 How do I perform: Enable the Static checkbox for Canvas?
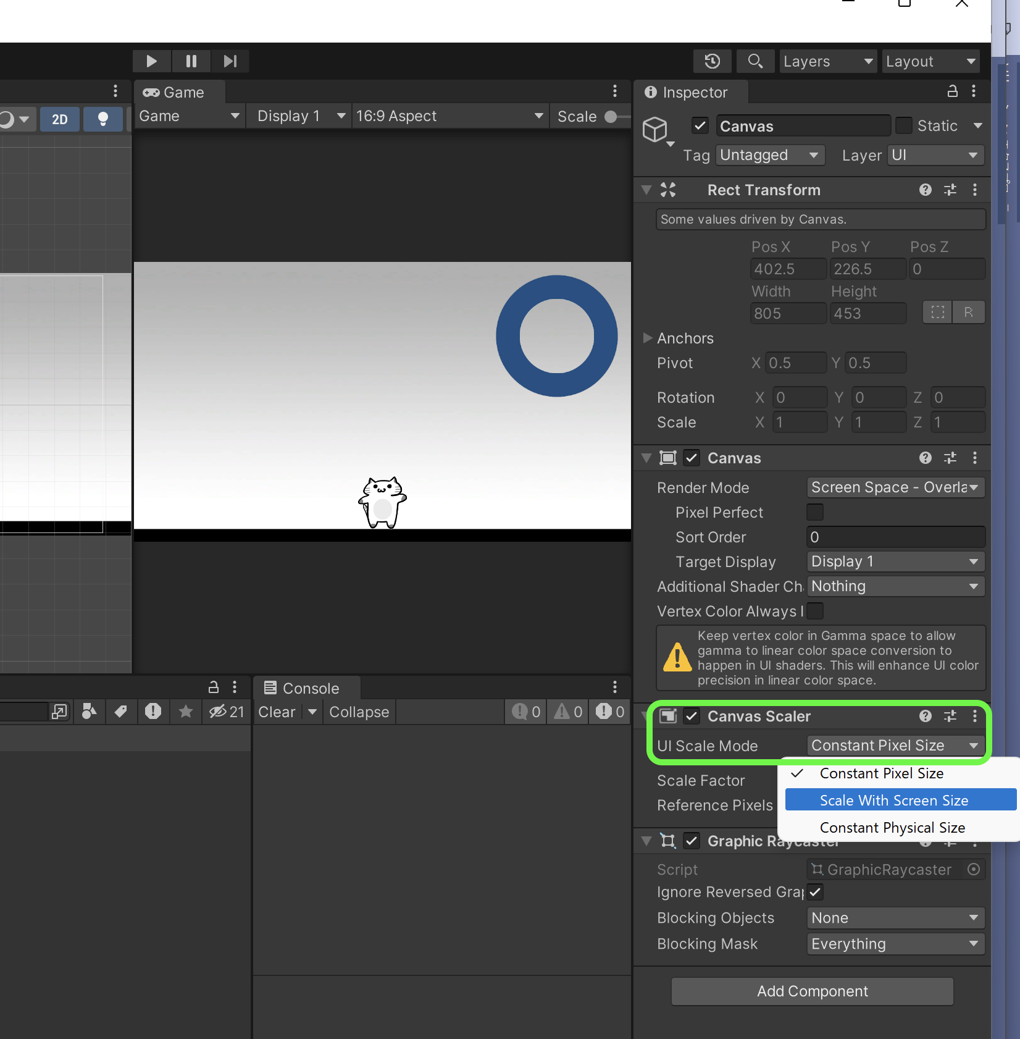pos(904,125)
